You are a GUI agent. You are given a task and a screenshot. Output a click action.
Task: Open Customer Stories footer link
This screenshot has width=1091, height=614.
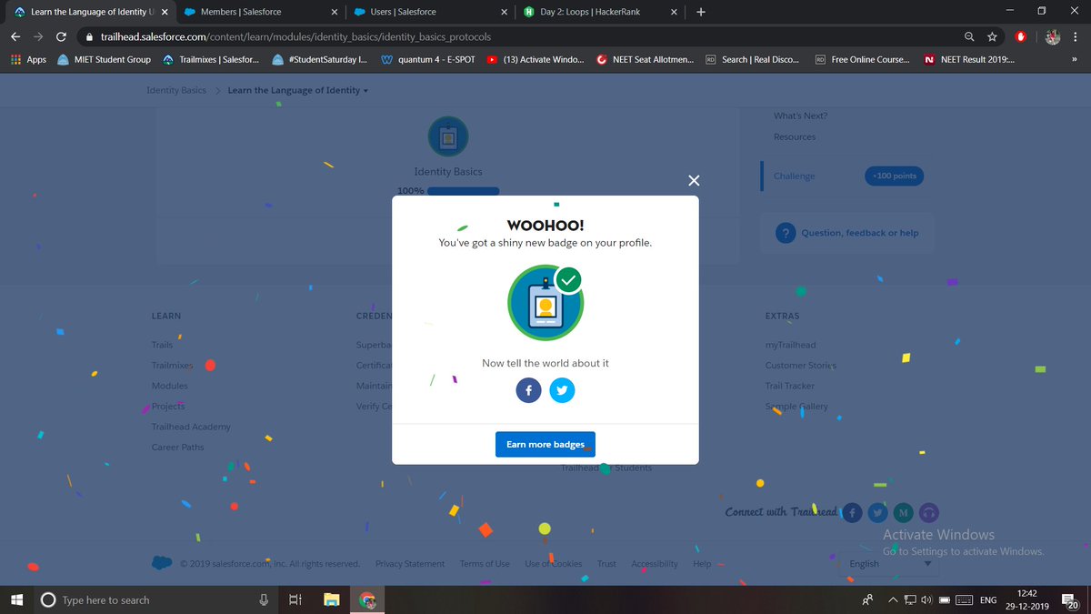pos(801,365)
